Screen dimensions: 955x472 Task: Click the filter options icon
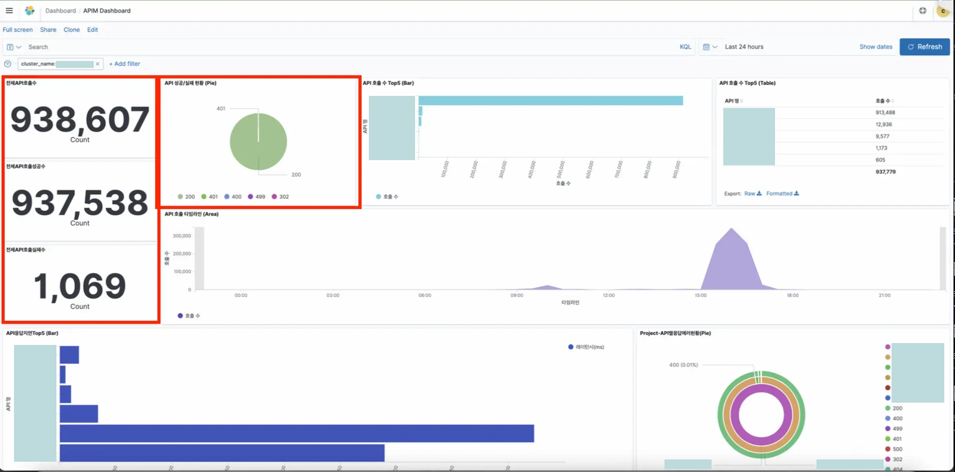click(x=7, y=64)
